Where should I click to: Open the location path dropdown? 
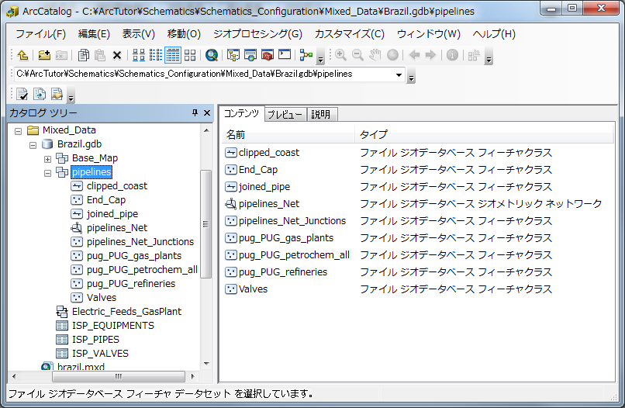(x=399, y=74)
